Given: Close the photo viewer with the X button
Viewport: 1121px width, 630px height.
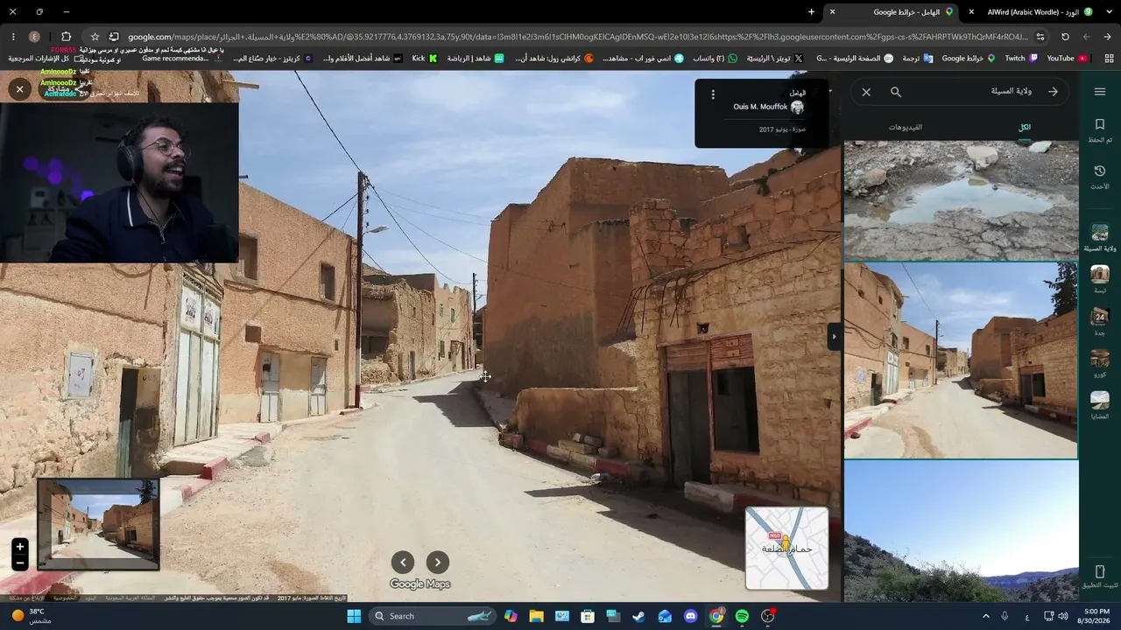Looking at the screenshot, I should pyautogui.click(x=19, y=89).
